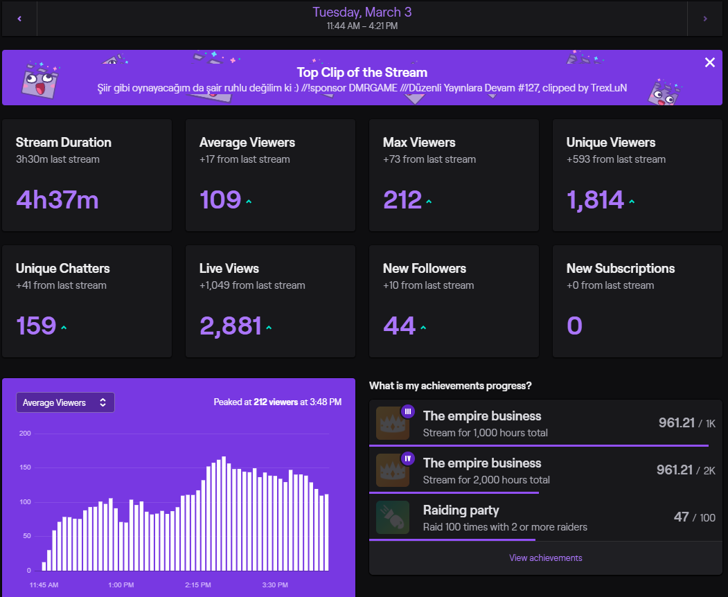Image resolution: width=728 pixels, height=597 pixels.
Task: Select the New Followers 44 card
Action: pos(454,301)
